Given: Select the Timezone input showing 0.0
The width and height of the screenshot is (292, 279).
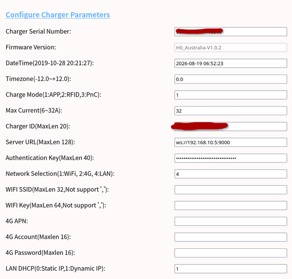Looking at the screenshot, I should click(231, 79).
